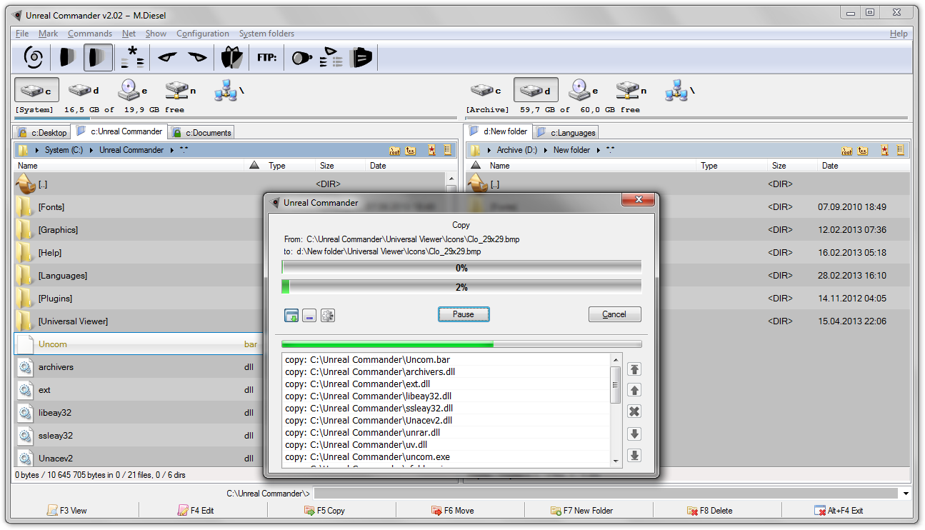
Task: Select drive d in left panel
Action: (84, 90)
